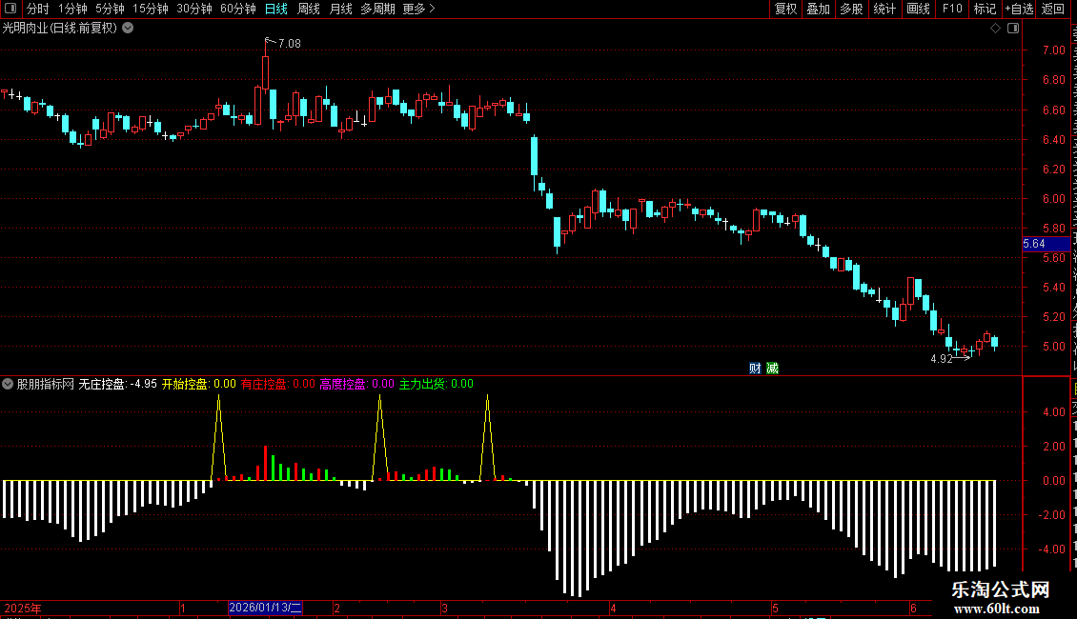Select the 5分钟 period
This screenshot has height=619, width=1077.
110,9
